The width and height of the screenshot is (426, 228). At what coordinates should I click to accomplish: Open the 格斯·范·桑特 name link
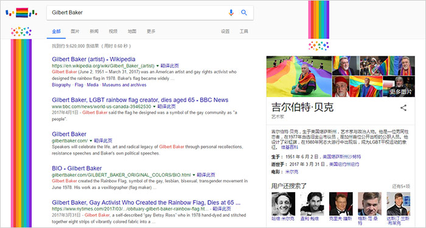click(x=368, y=221)
